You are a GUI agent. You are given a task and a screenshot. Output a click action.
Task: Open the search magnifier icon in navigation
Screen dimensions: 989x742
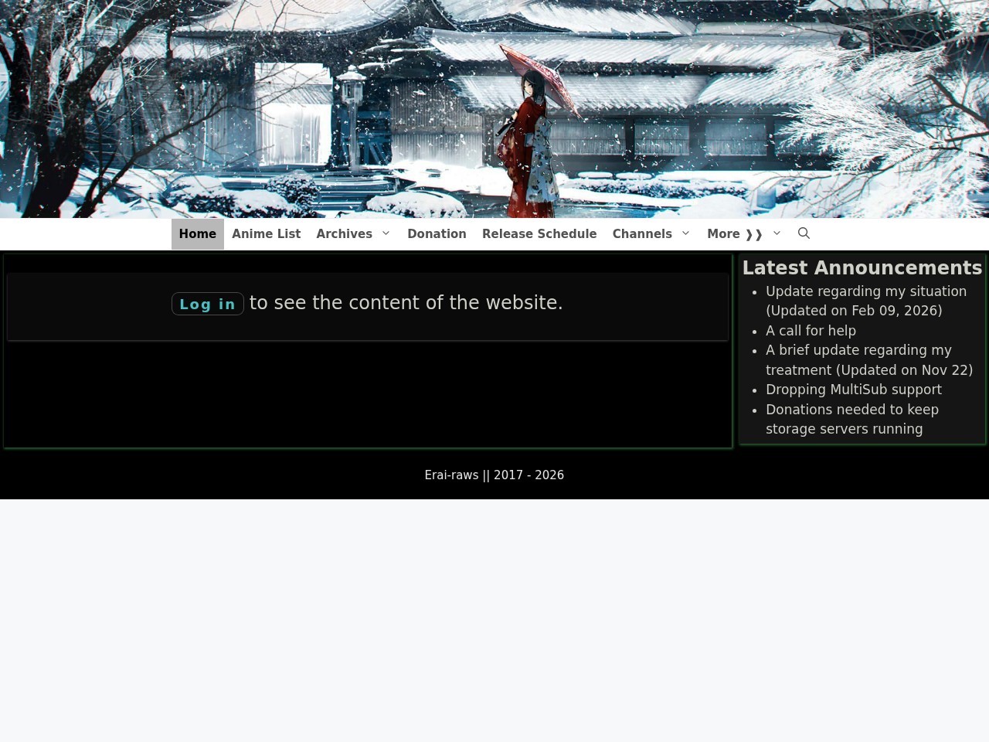click(804, 233)
